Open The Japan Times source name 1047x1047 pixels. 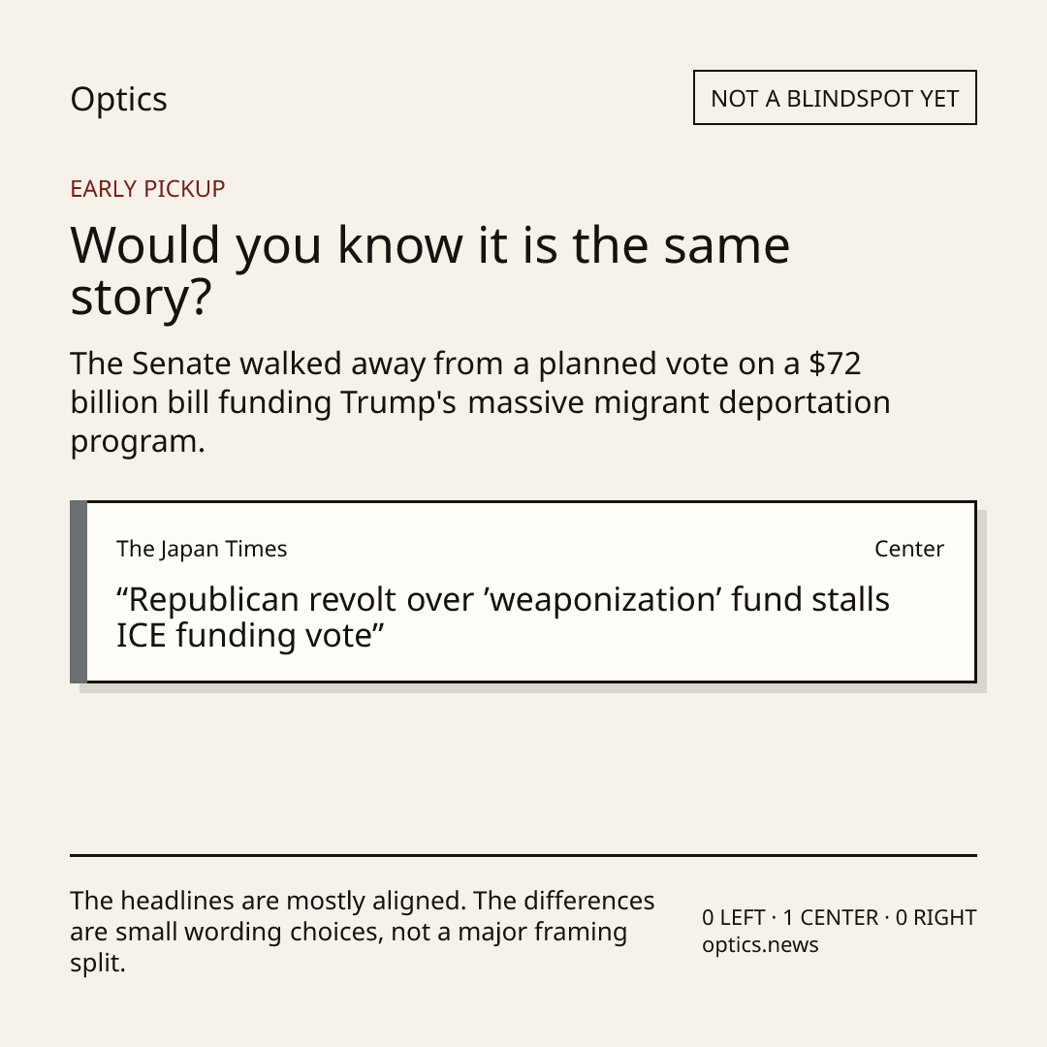[202, 549]
